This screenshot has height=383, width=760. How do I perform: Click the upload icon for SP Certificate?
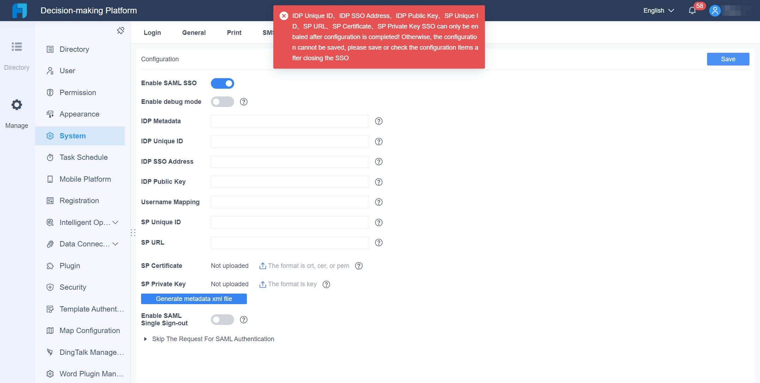coord(262,266)
